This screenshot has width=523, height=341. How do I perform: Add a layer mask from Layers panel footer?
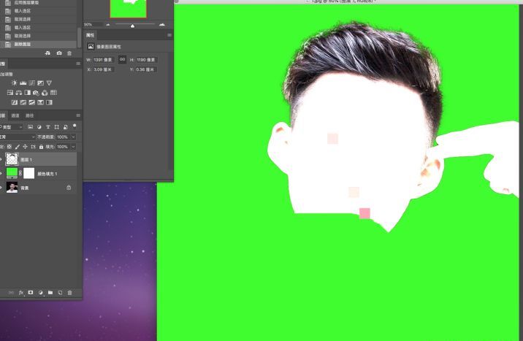[31, 292]
